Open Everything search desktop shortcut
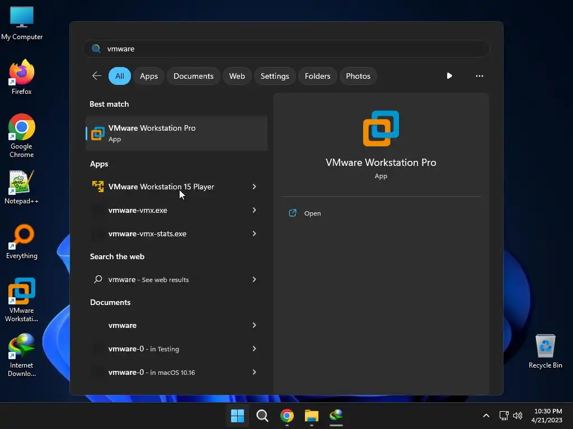The width and height of the screenshot is (573, 429). [x=22, y=241]
